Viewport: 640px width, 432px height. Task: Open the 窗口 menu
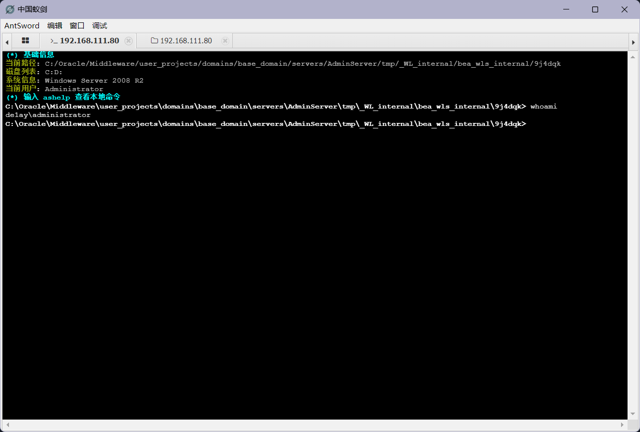point(77,25)
